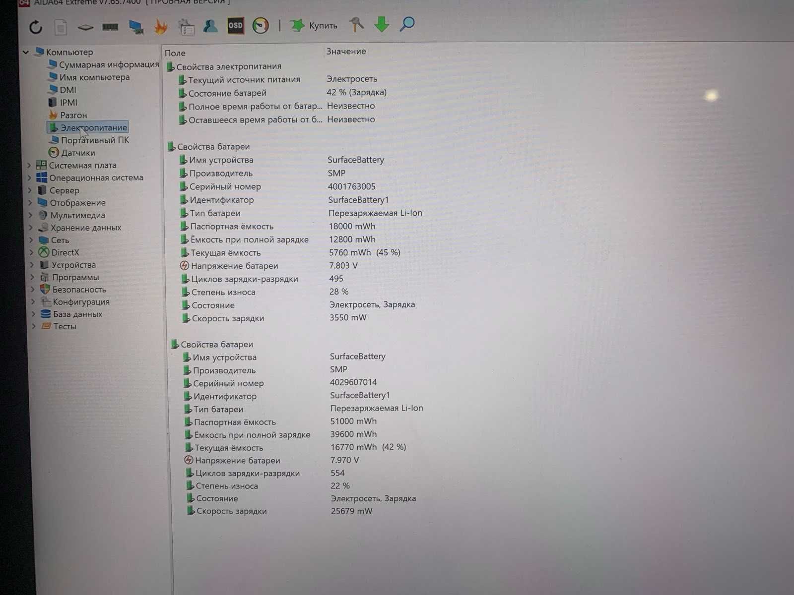Click value 39600 mWh
Screen dimensions: 794x595
point(353,434)
